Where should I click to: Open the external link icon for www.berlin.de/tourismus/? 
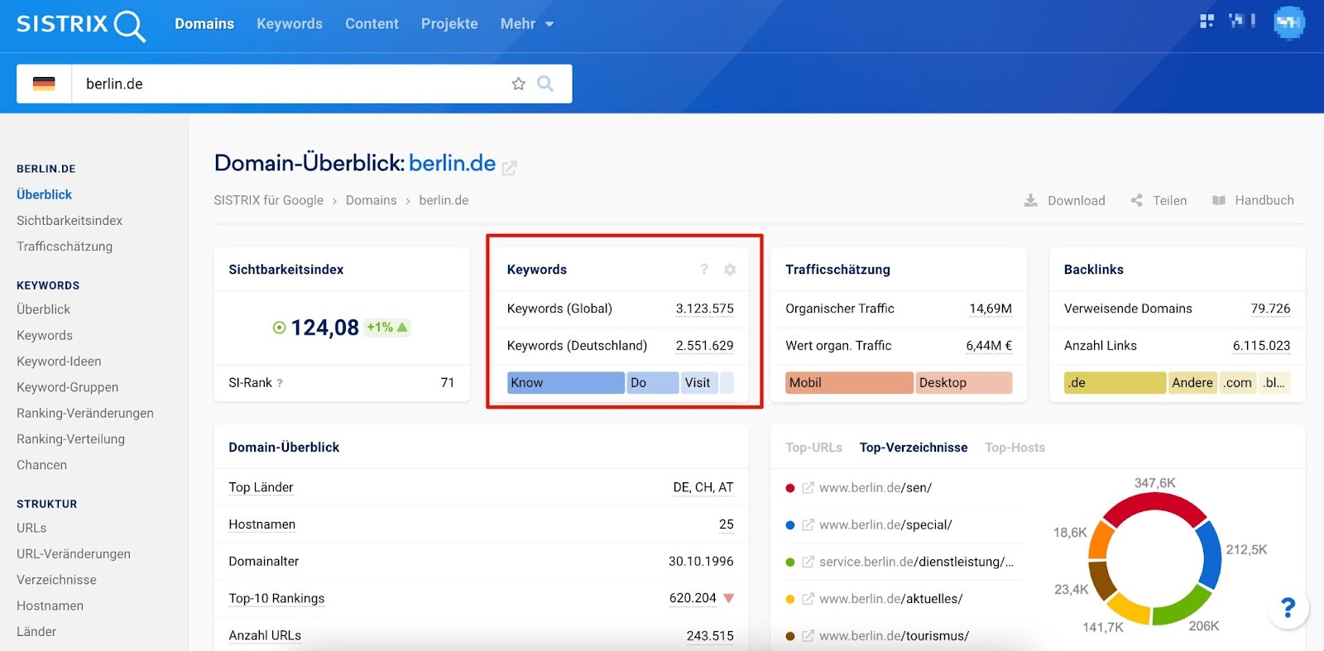click(x=808, y=636)
